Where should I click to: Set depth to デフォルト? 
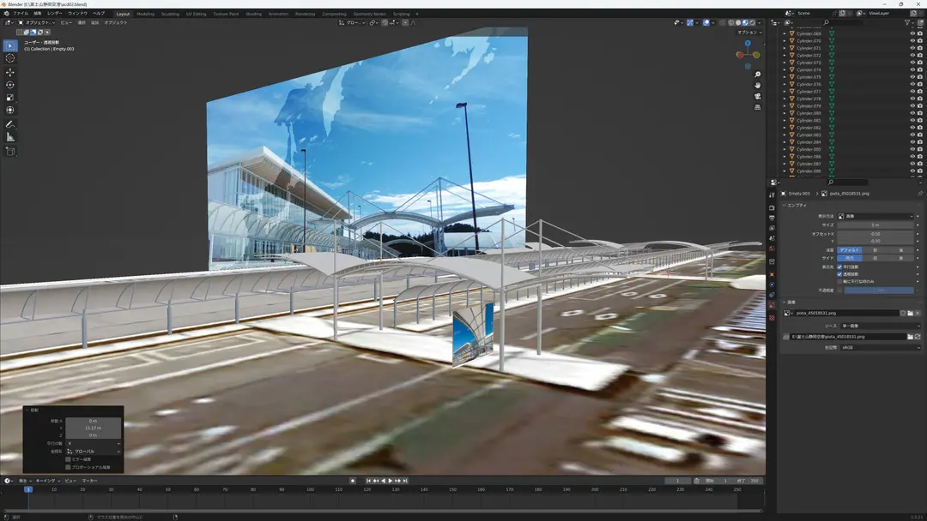[850, 250]
